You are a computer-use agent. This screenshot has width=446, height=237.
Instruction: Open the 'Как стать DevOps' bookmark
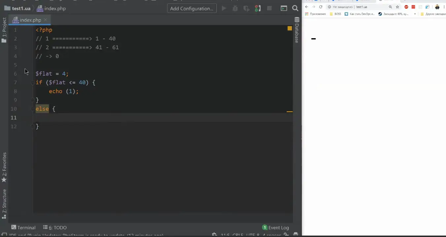tap(360, 14)
